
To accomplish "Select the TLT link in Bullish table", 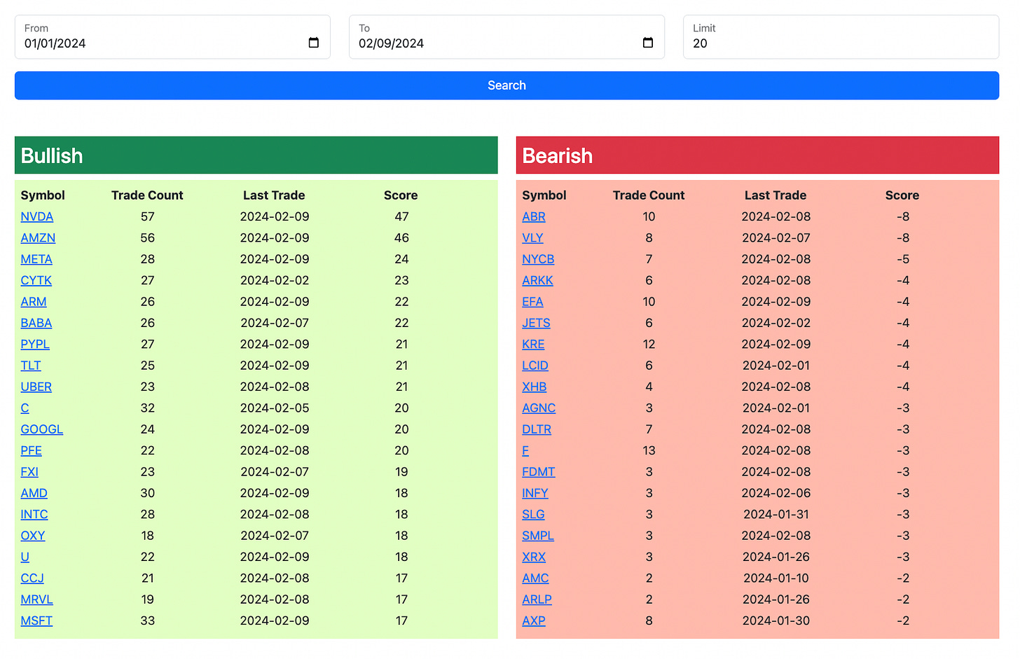I will point(31,366).
